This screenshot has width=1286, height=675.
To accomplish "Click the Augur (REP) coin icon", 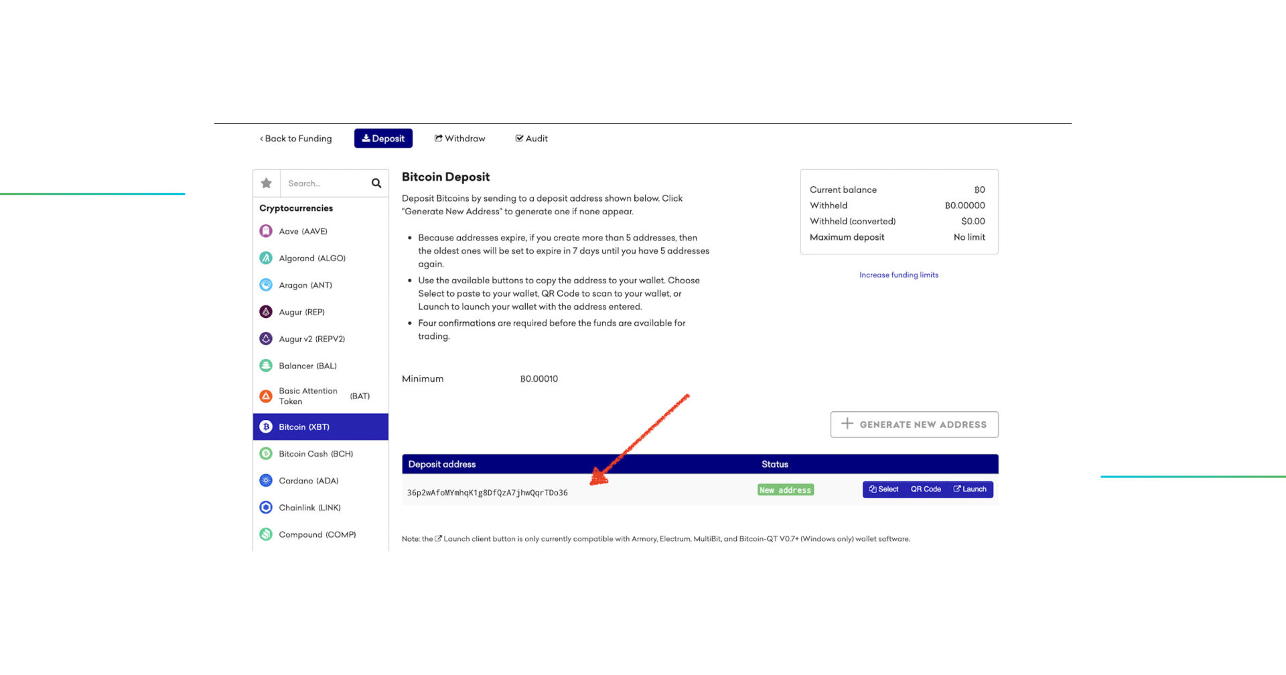I will [x=266, y=311].
